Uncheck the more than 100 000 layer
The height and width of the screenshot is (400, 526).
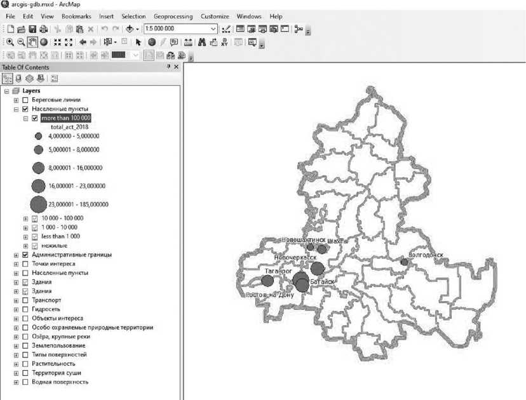tap(34, 118)
